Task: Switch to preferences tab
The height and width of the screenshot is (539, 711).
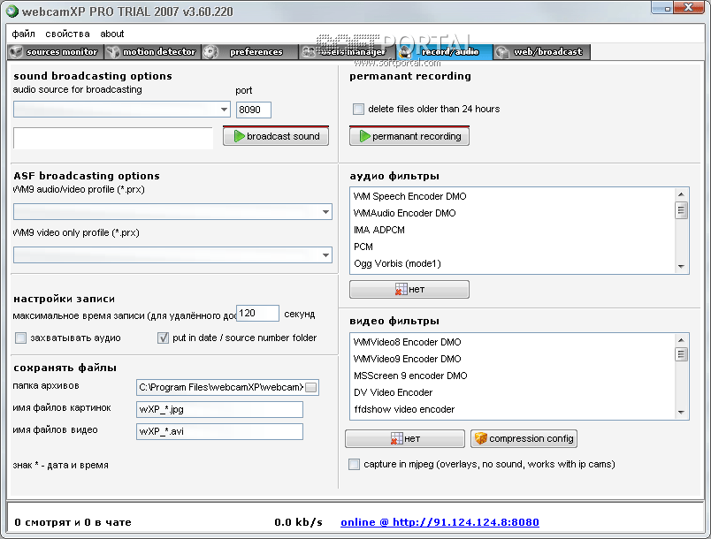Action: pos(250,52)
